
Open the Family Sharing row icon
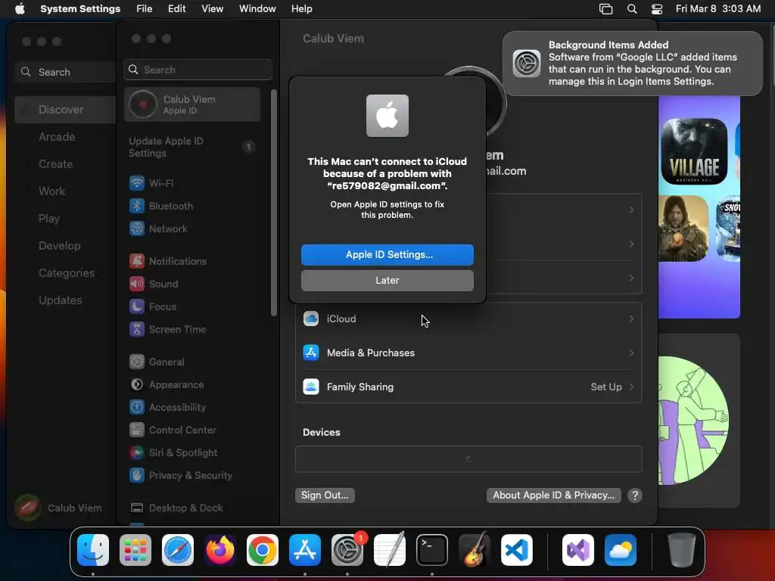311,387
